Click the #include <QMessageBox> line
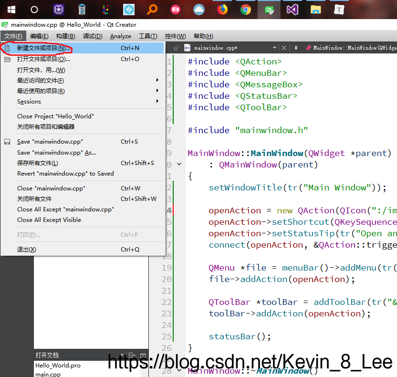Viewport: 397px width, 377px height. (x=245, y=84)
